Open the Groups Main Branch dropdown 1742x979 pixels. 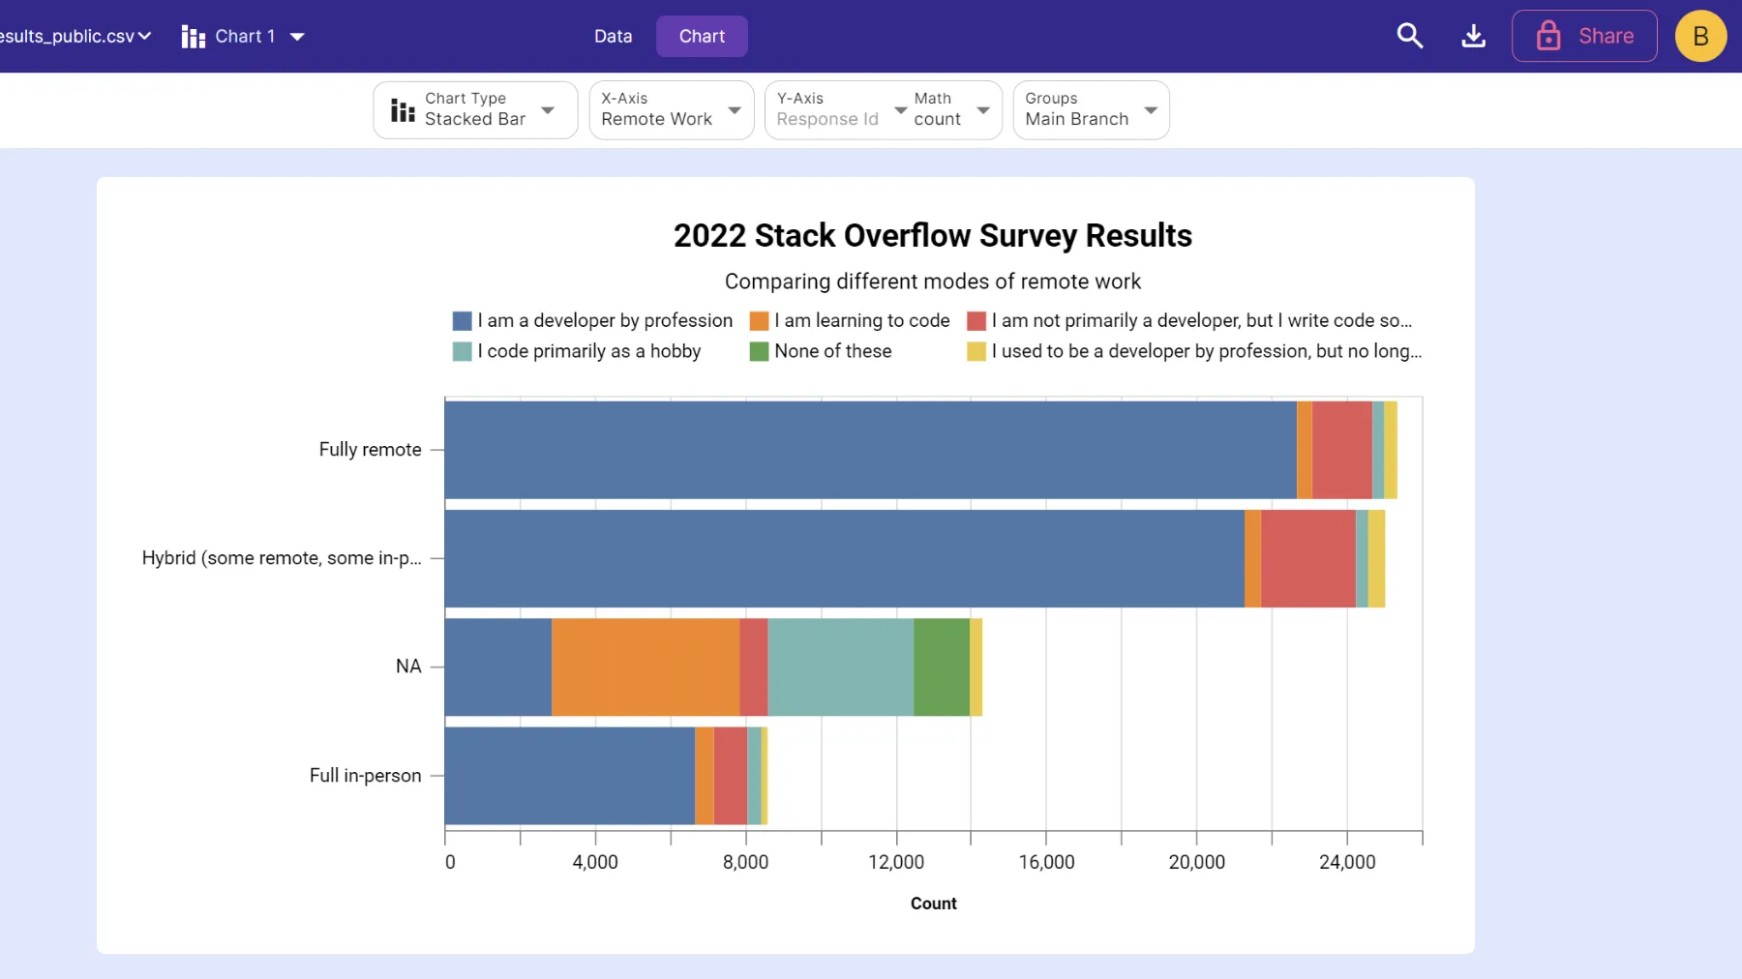(x=1151, y=109)
